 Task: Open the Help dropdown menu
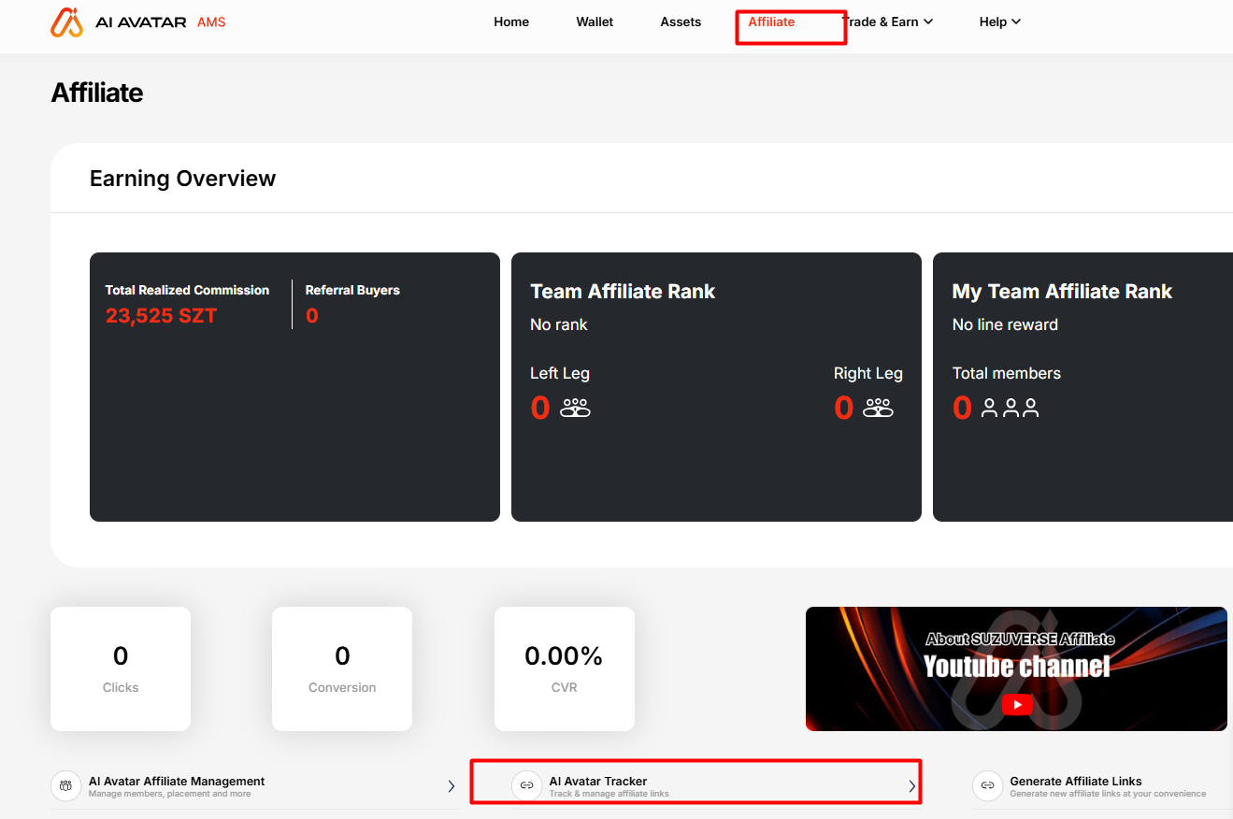(999, 22)
